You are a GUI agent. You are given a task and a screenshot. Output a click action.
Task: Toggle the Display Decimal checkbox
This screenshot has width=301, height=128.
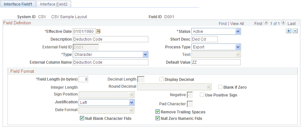(162, 79)
